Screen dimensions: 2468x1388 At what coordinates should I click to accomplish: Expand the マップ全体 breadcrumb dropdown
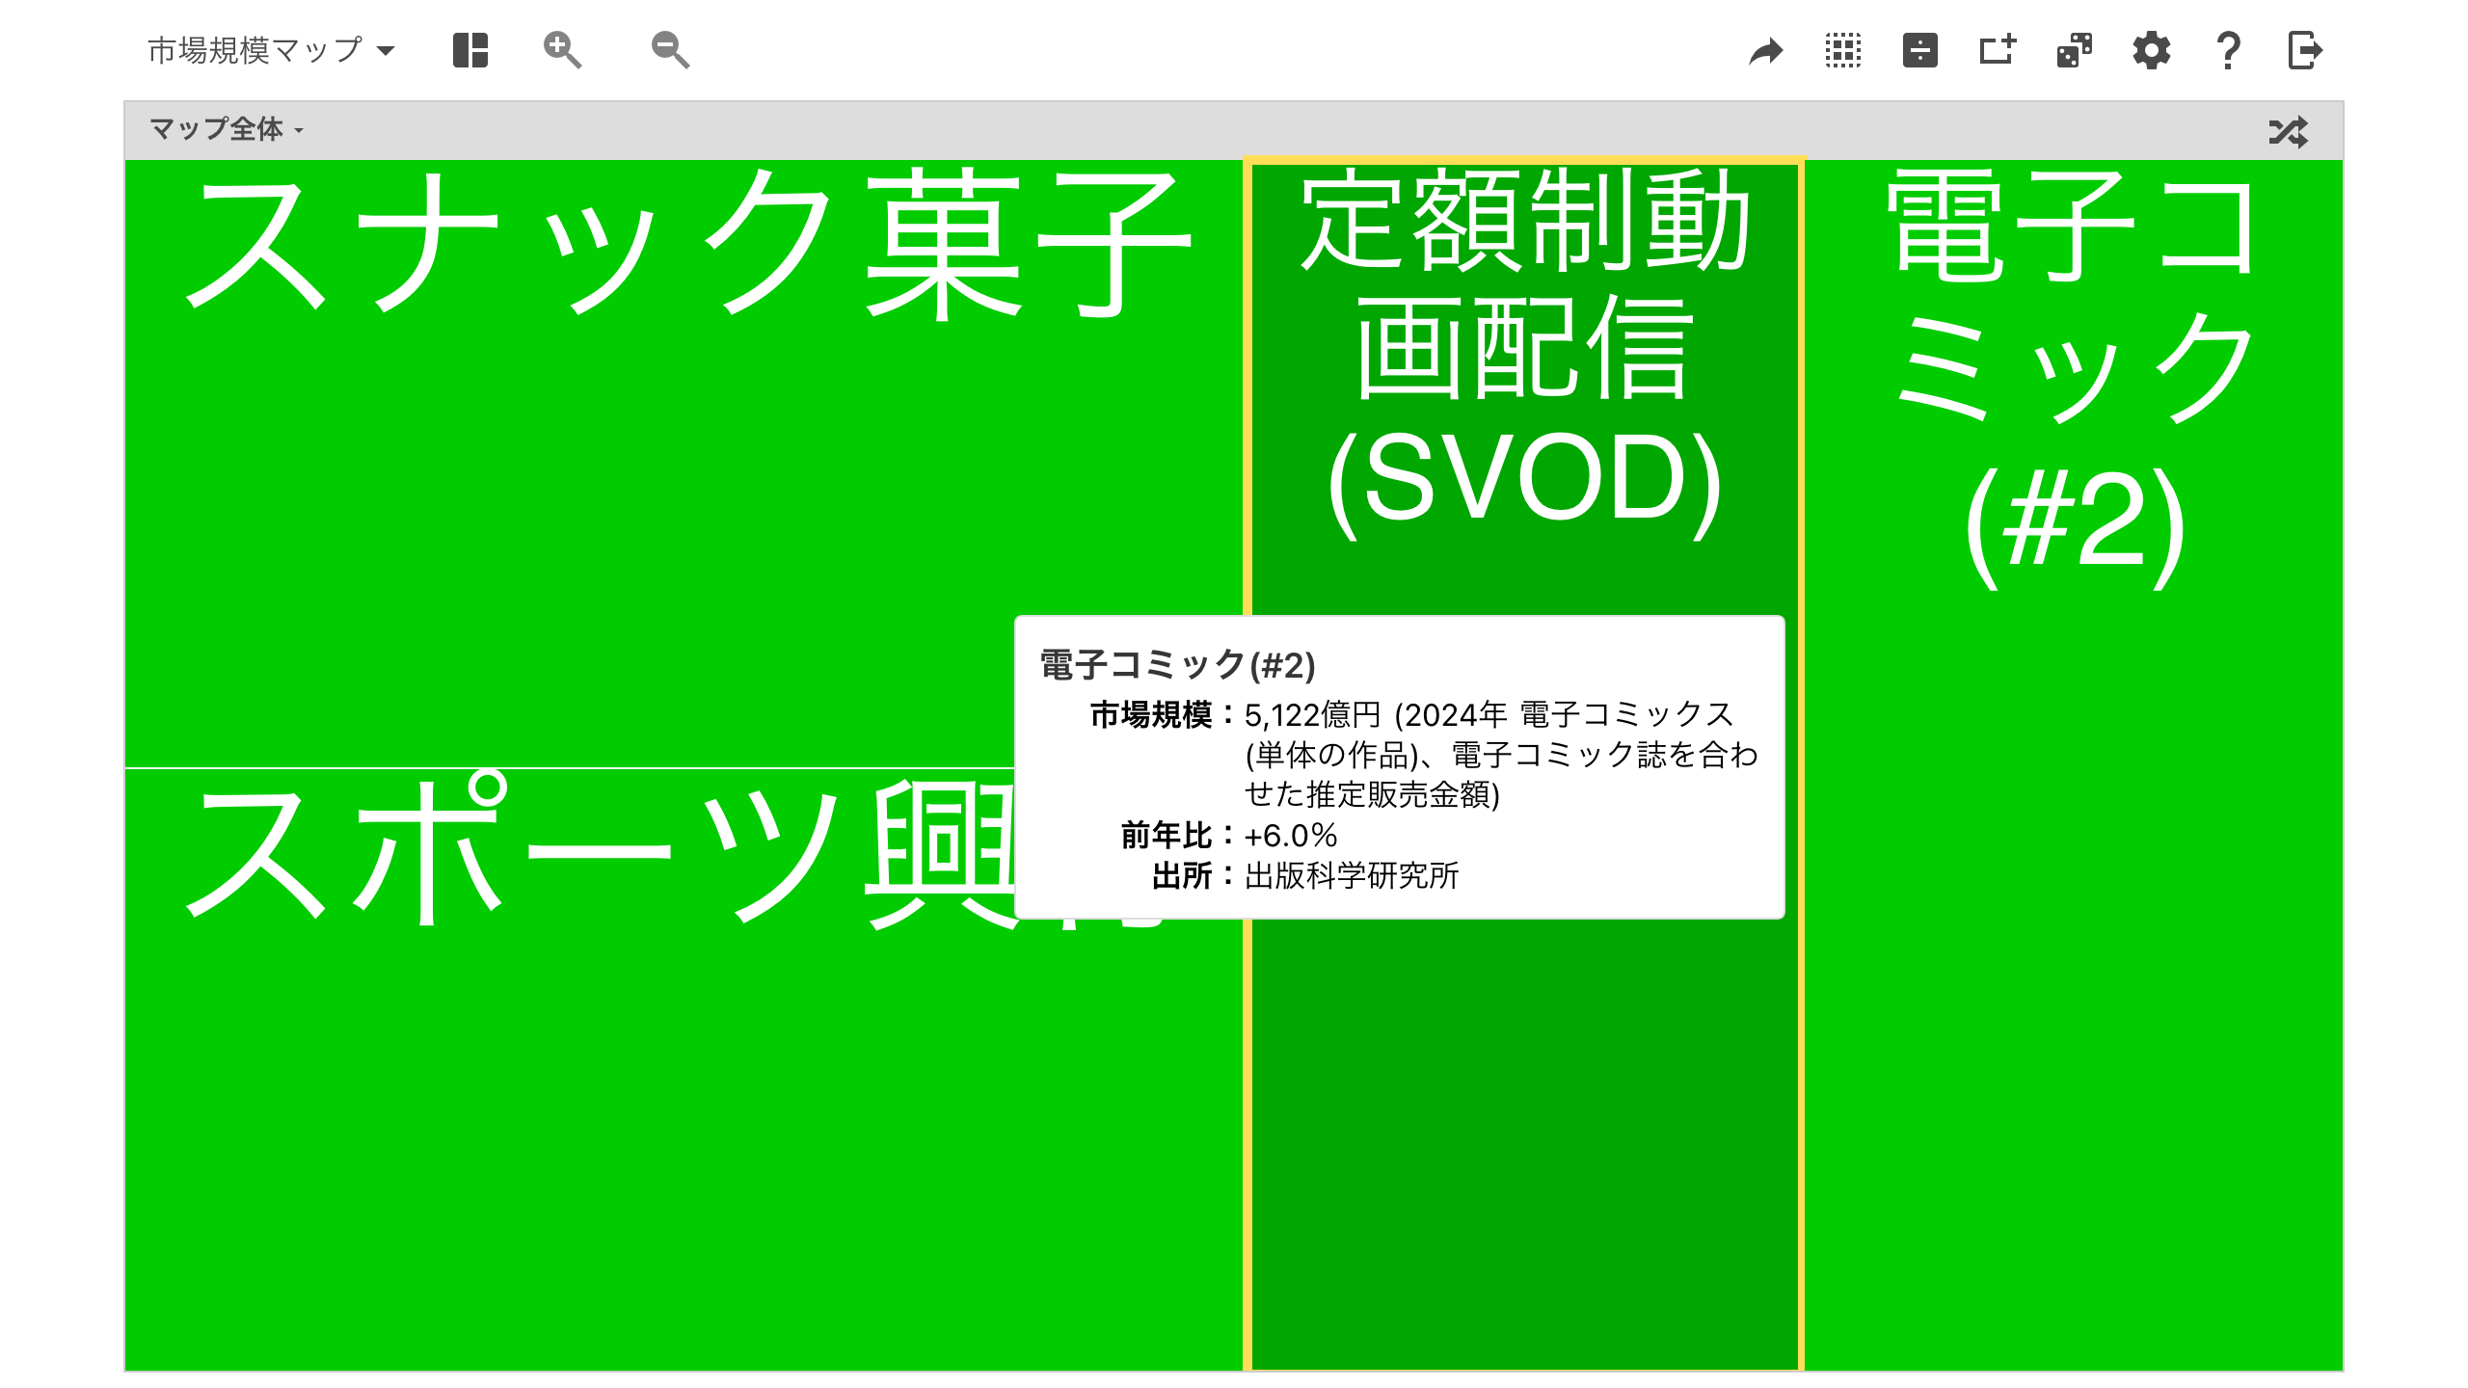227,129
